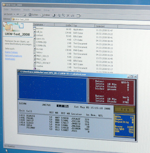Open the Eigene Dateien link
The image size is (150, 153).
pyautogui.click(x=11, y=52)
